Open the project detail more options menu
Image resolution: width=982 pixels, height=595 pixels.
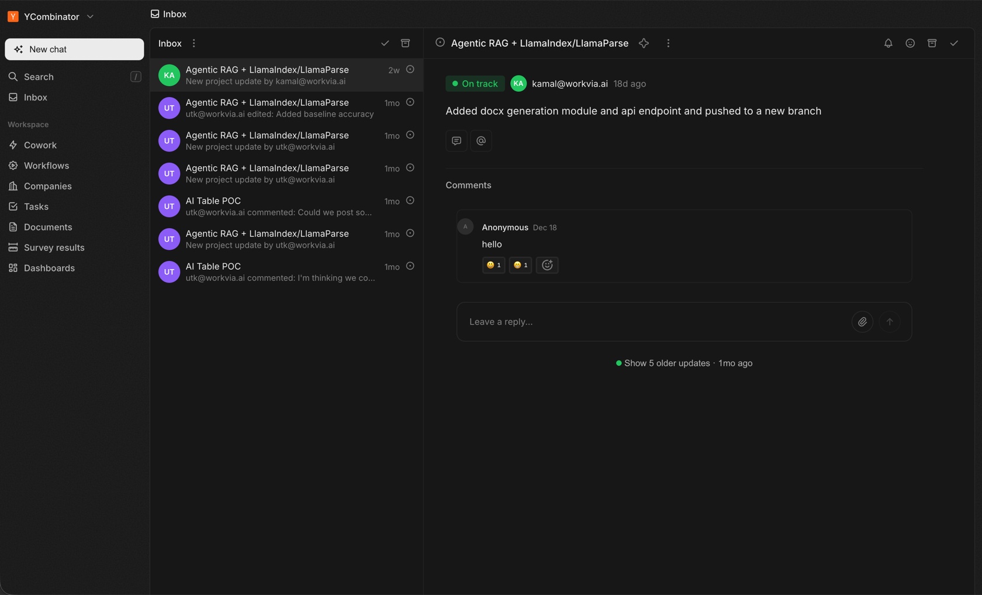pos(668,43)
